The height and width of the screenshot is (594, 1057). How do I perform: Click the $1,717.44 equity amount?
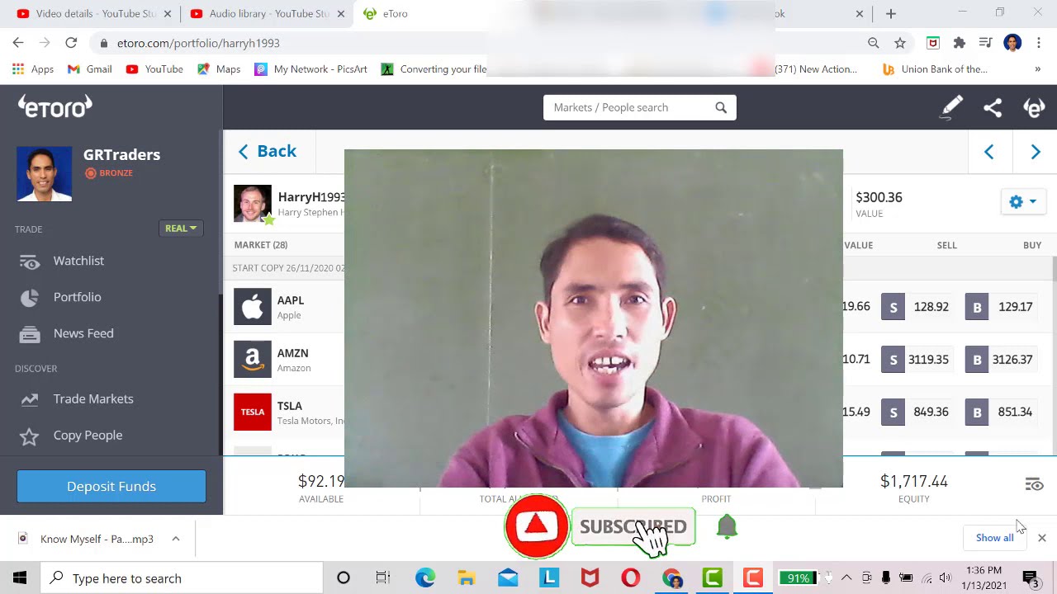[913, 481]
